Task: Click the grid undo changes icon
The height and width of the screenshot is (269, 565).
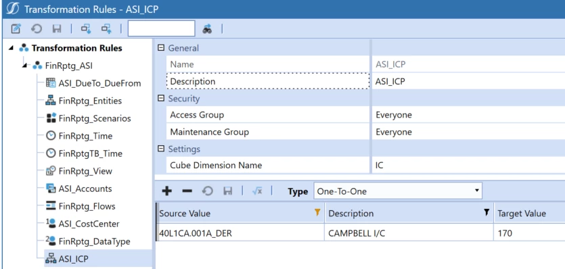Action: pos(207,191)
